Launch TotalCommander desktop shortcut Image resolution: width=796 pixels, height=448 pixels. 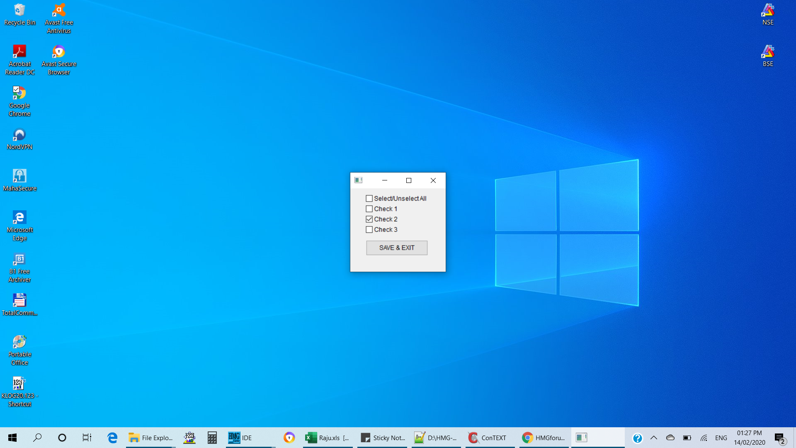(x=19, y=305)
